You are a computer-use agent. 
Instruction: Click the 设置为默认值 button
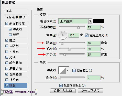click(63, 91)
